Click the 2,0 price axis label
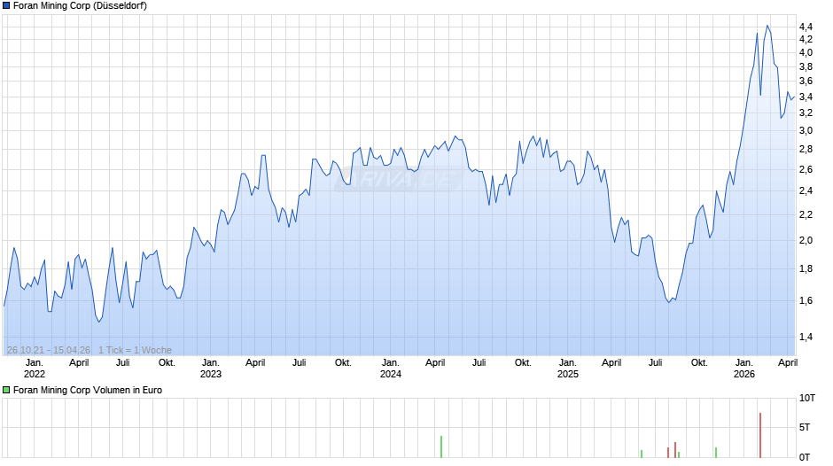The width and height of the screenshot is (833, 466). [806, 240]
